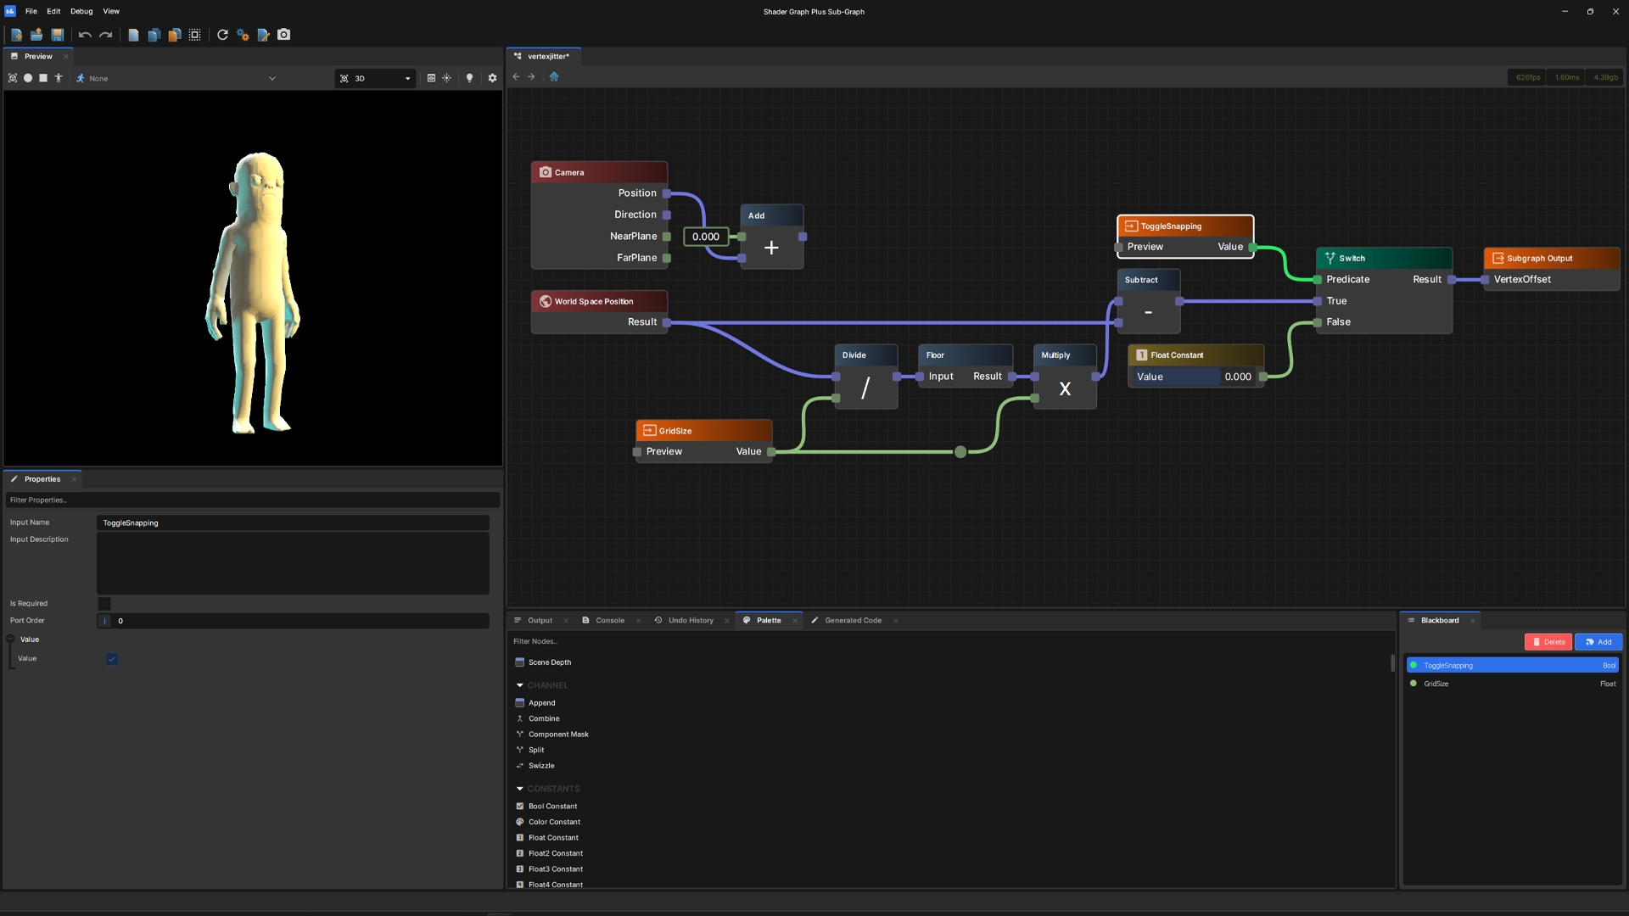Collapse the CHANNEL category in Palette
Viewport: 1629px width, 916px height.
click(x=520, y=685)
